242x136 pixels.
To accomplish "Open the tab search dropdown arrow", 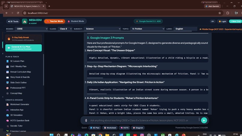I will [x=6, y=6].
